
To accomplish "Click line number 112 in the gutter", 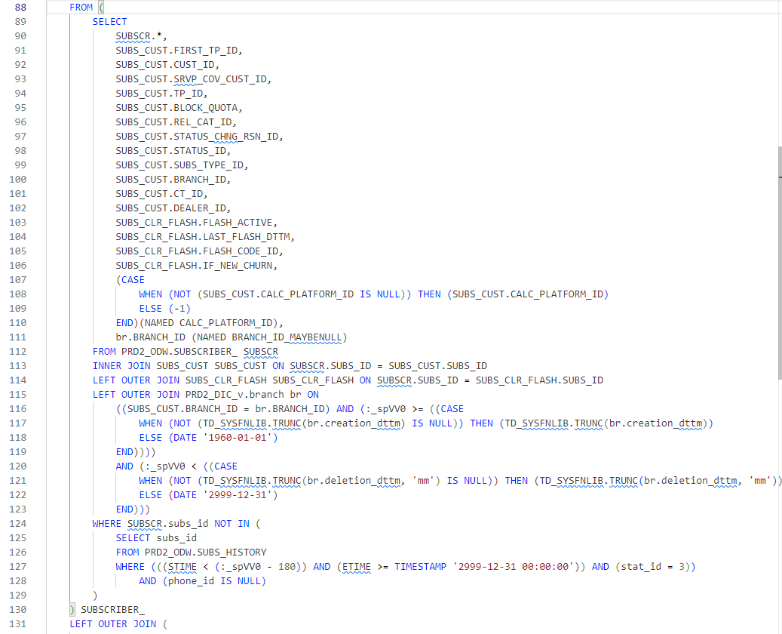I will [17, 351].
